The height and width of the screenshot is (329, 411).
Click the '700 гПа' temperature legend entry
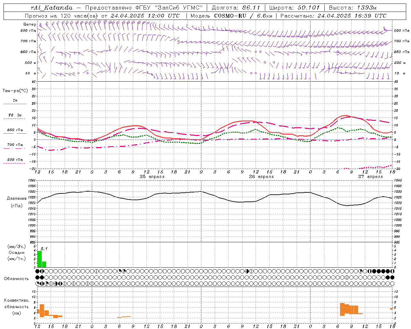[x=15, y=146]
